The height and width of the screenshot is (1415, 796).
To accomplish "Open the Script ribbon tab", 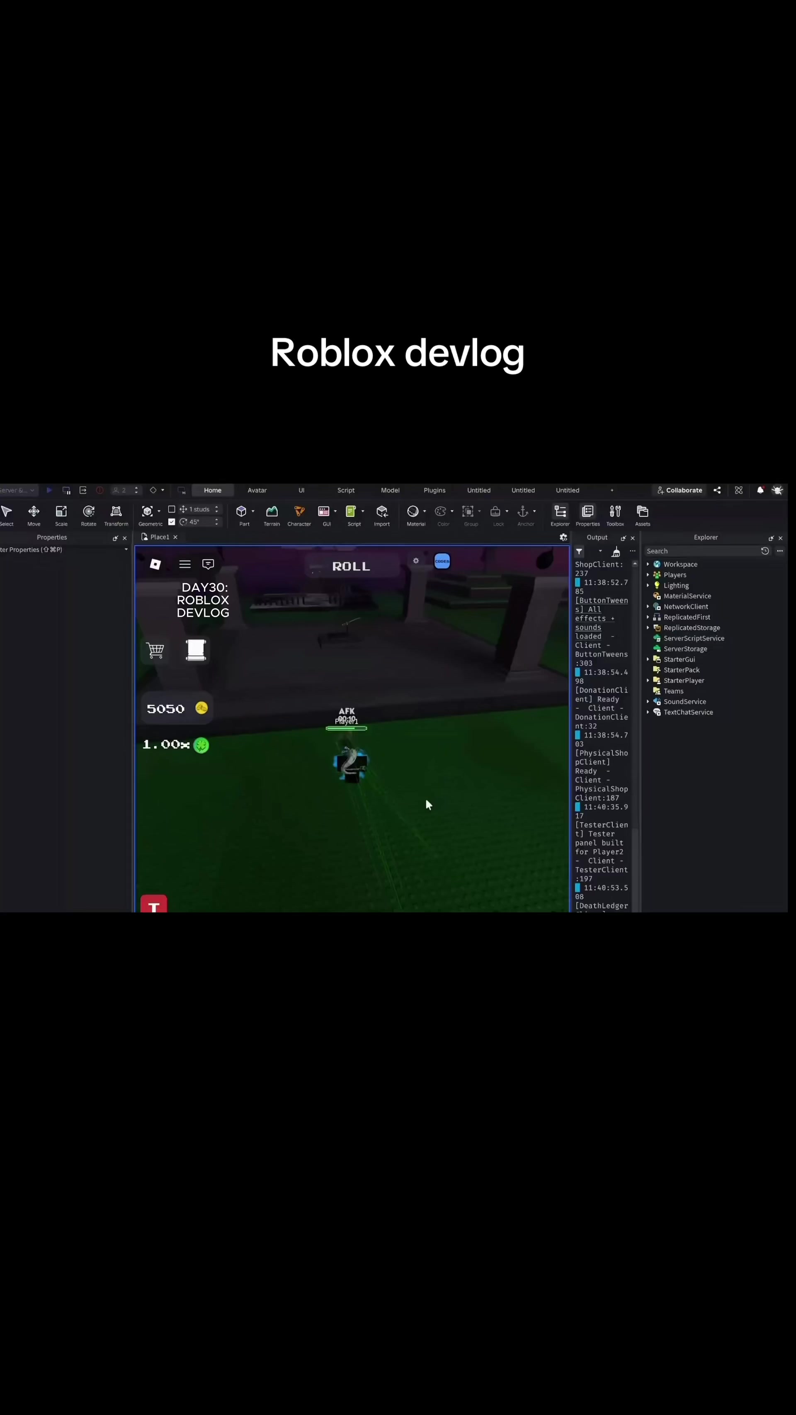I will click(346, 490).
